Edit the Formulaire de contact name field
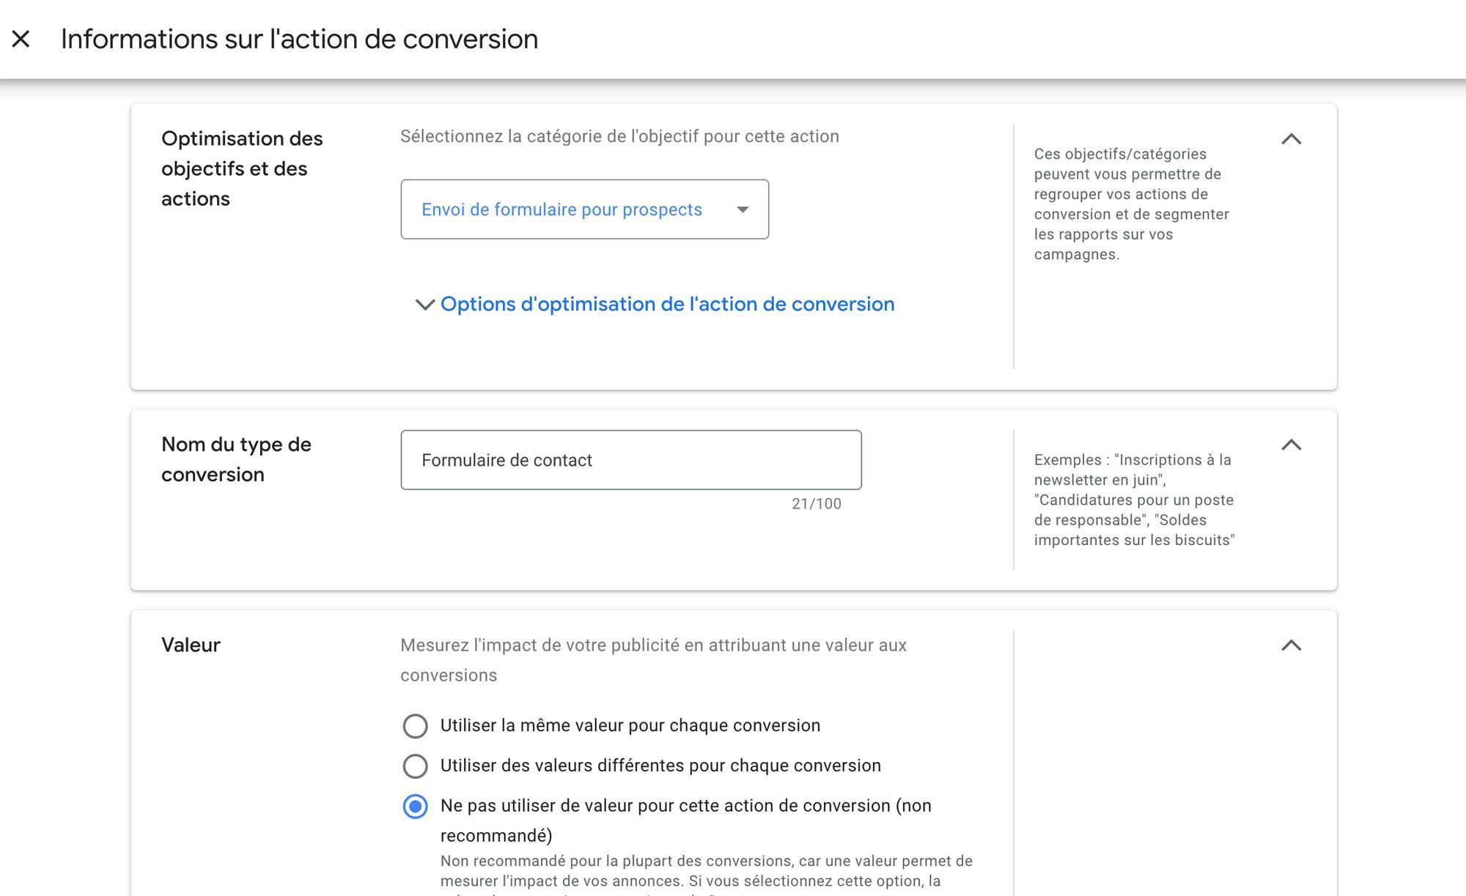The image size is (1466, 896). point(631,460)
